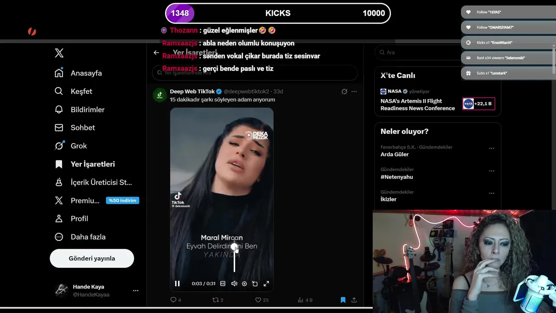
Task: Click the video time 0:03 / 0:31
Action: [203, 283]
